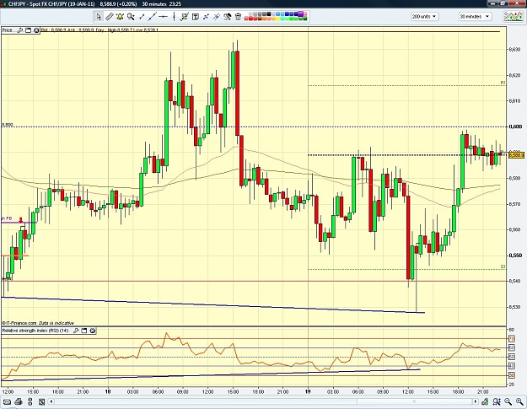This screenshot has width=527, height=409.
Task: Click the link/chain icon in bottom bar
Action: (x=30, y=401)
